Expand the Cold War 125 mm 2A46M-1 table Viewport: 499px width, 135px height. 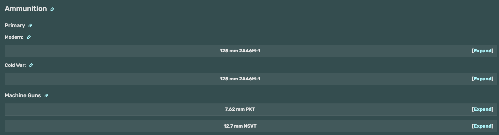pos(482,79)
